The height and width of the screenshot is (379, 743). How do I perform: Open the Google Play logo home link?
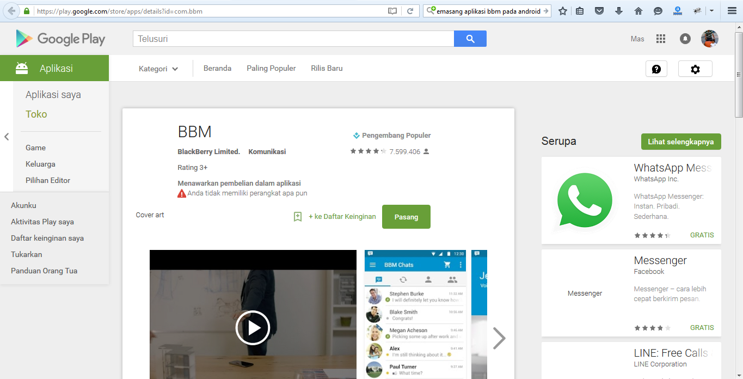(x=60, y=39)
